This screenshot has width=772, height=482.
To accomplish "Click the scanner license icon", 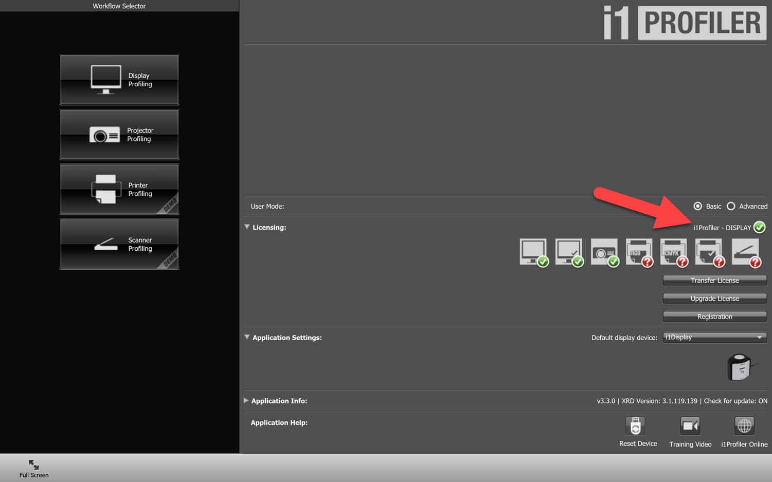I will (746, 252).
